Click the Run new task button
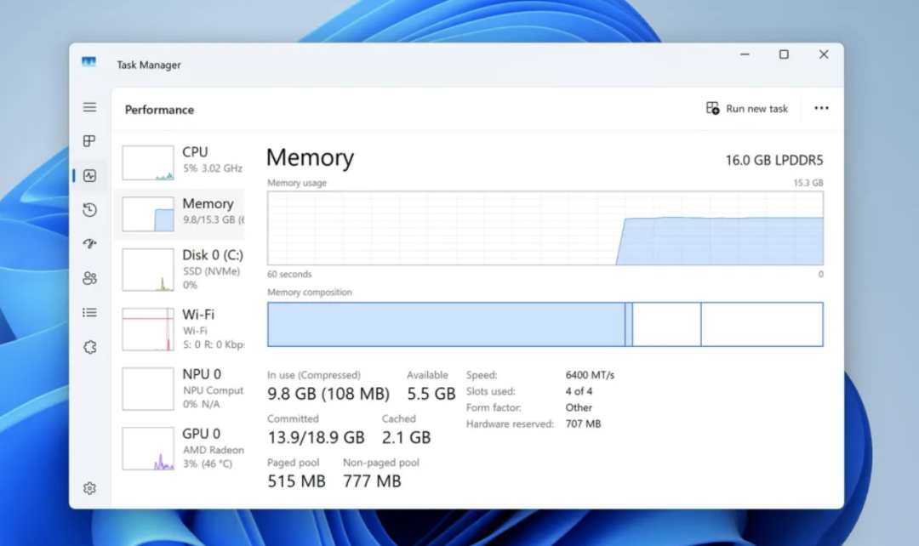The height and width of the screenshot is (546, 919). [x=747, y=108]
